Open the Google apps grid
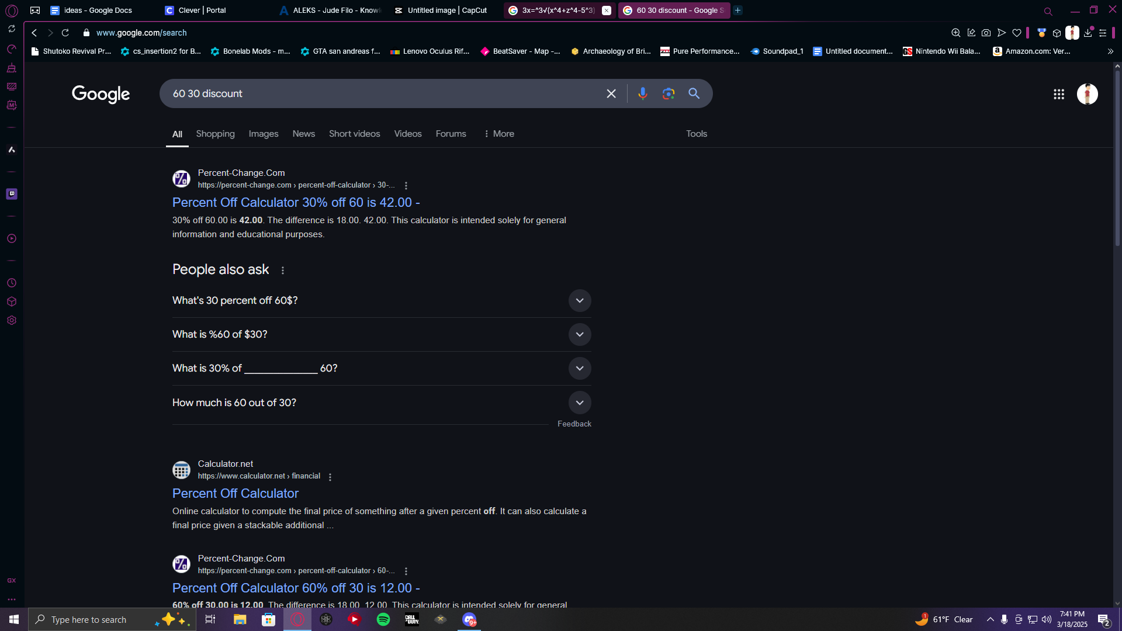The height and width of the screenshot is (631, 1122). pos(1059,94)
